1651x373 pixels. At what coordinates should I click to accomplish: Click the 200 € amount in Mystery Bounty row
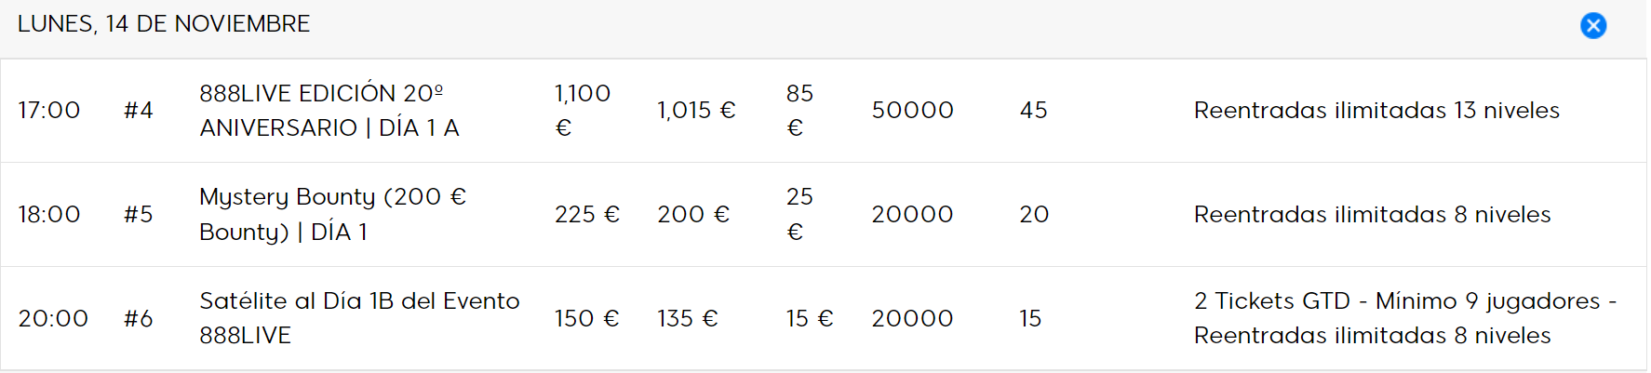693,215
